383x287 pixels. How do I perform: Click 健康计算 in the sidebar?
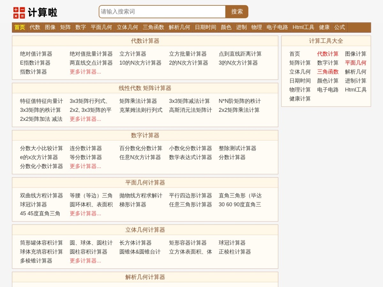point(300,99)
